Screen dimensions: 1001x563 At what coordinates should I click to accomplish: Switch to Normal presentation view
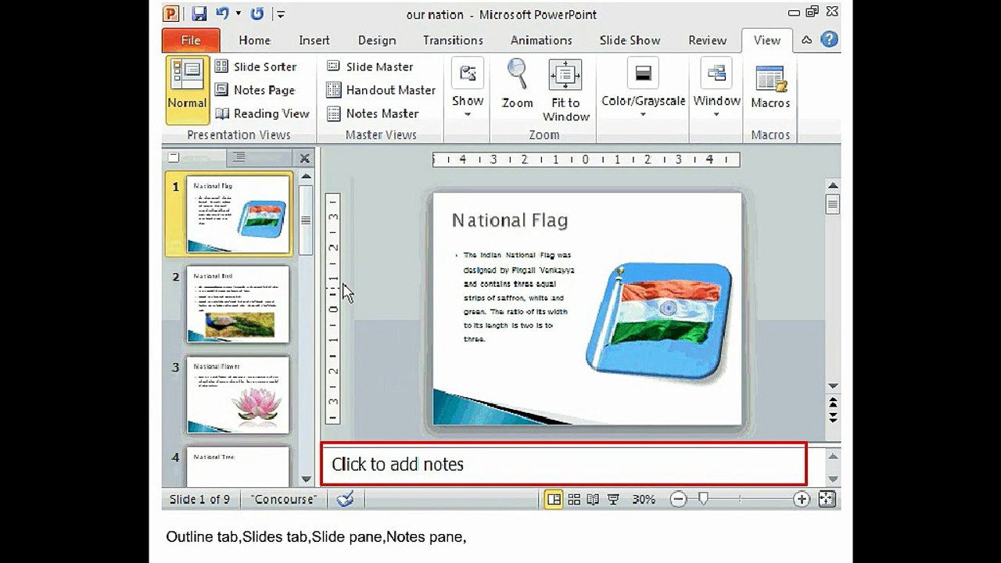tap(187, 90)
